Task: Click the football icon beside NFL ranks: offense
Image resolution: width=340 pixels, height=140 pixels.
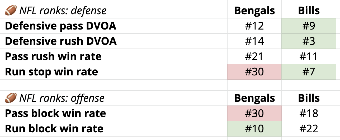Action: [11, 98]
